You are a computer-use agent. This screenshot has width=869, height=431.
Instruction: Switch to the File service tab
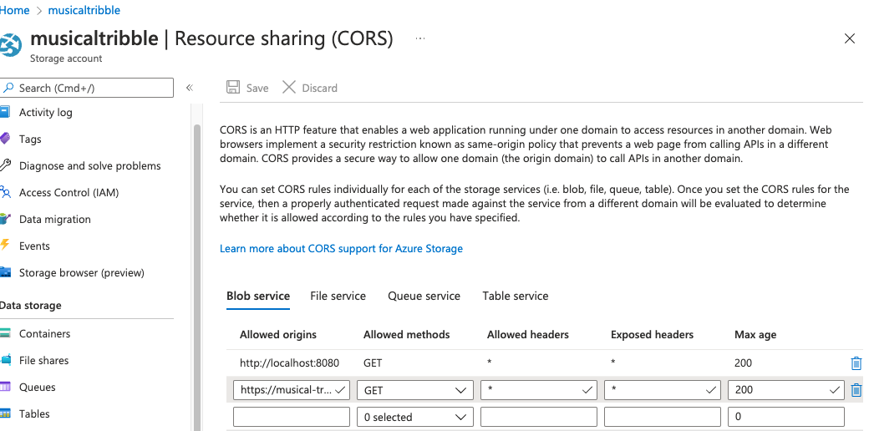[x=338, y=296]
